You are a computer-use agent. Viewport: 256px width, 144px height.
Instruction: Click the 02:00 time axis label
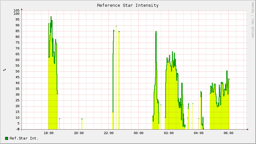[169, 133]
